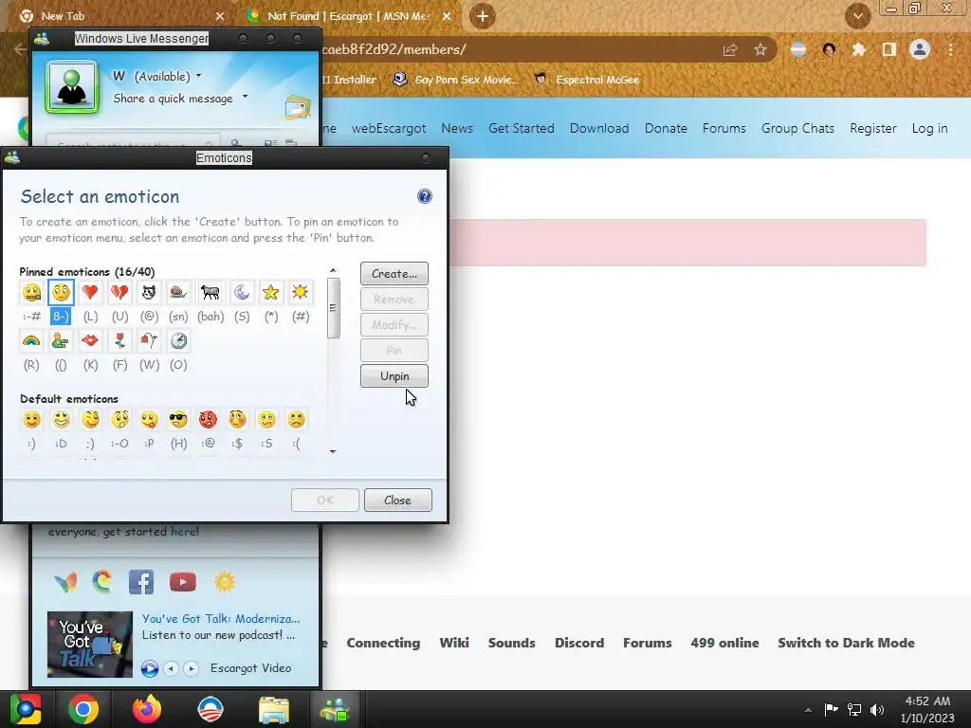Screen dimensions: 971x728
Task: Open the Wiki footer link
Action: (x=454, y=643)
